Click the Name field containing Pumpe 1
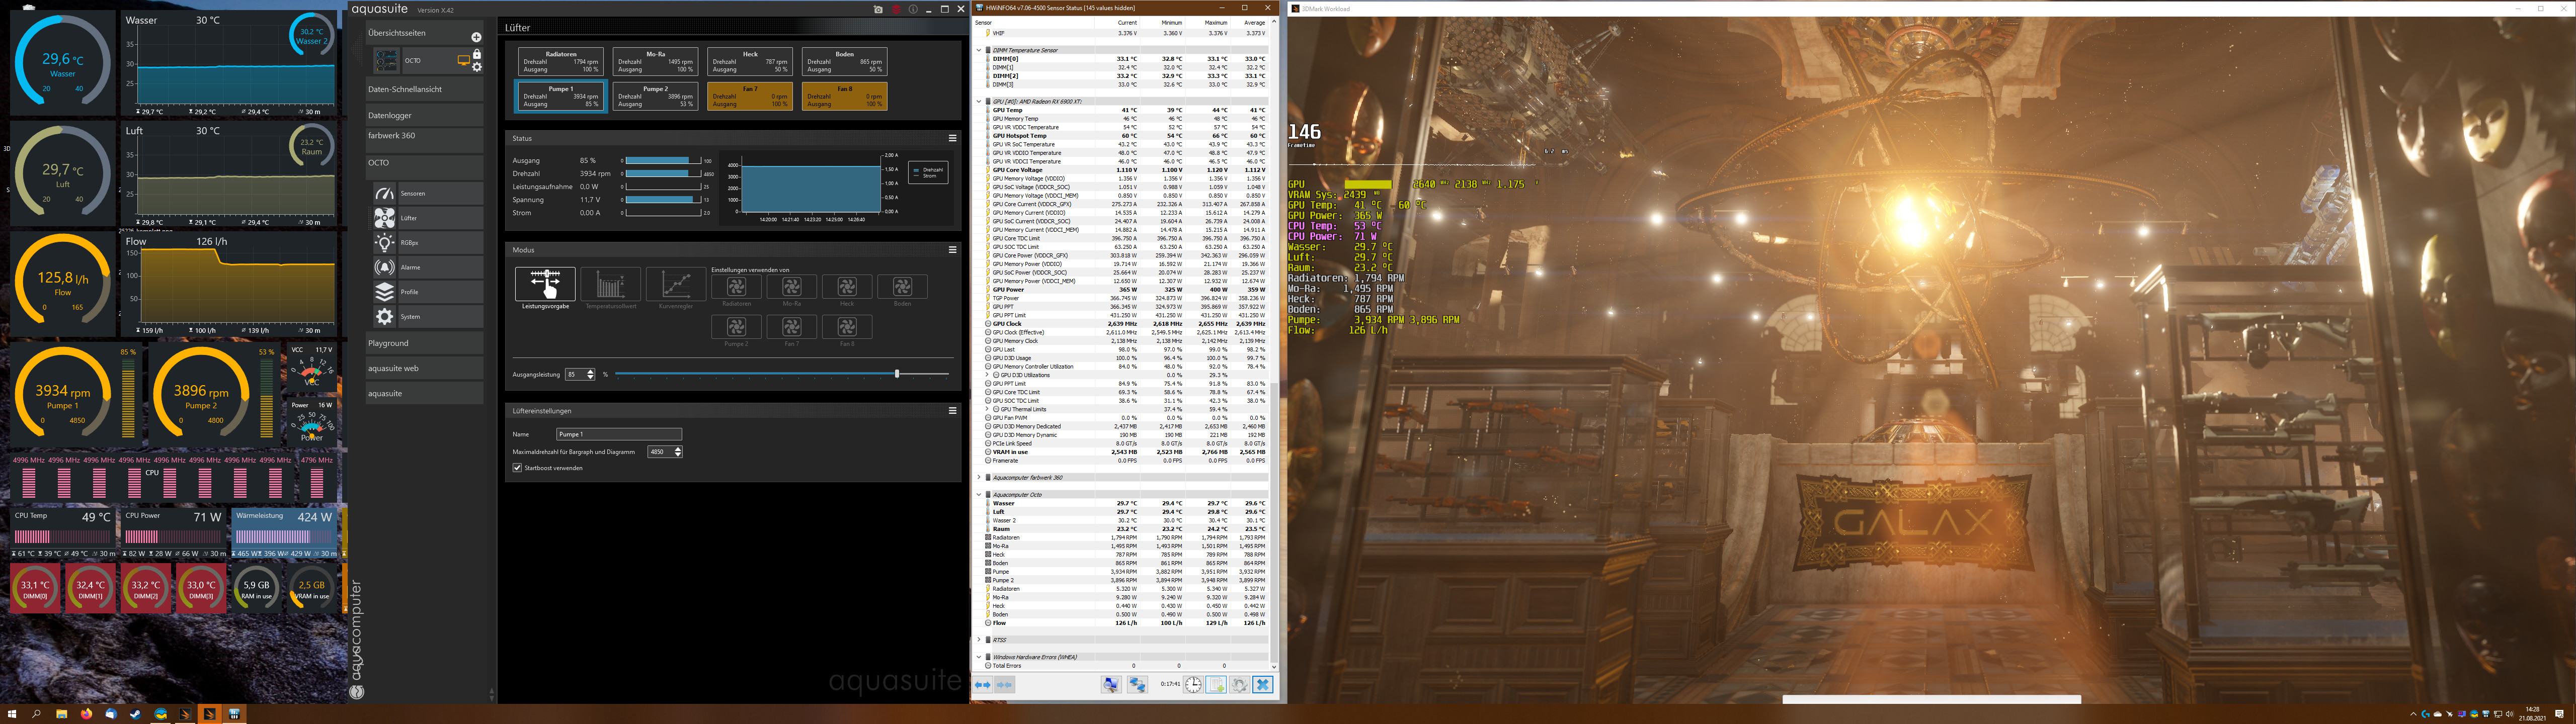This screenshot has width=2576, height=724. [618, 434]
